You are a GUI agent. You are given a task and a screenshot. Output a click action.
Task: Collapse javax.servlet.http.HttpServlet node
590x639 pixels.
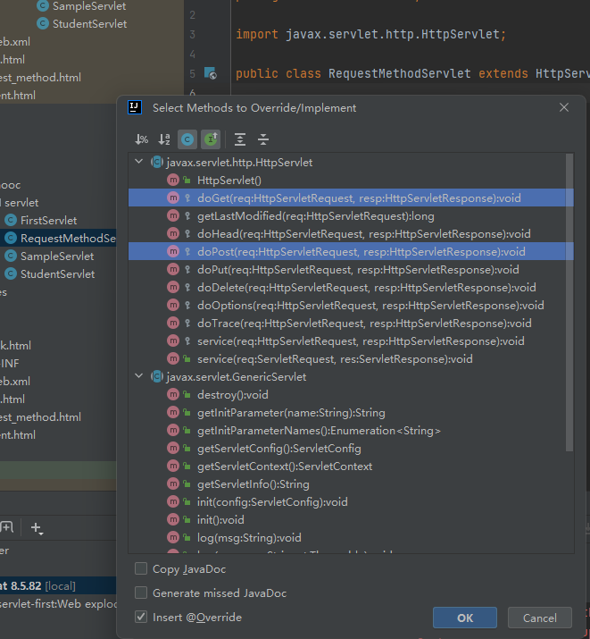tap(138, 163)
